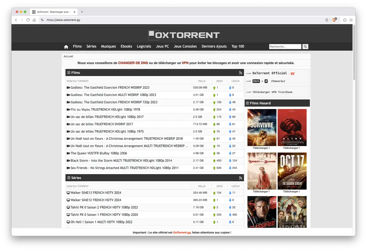Open Flic ou Voyou TRUEFRENCH HDLight torrent
The image size is (367, 251).
pyautogui.click(x=105, y=109)
